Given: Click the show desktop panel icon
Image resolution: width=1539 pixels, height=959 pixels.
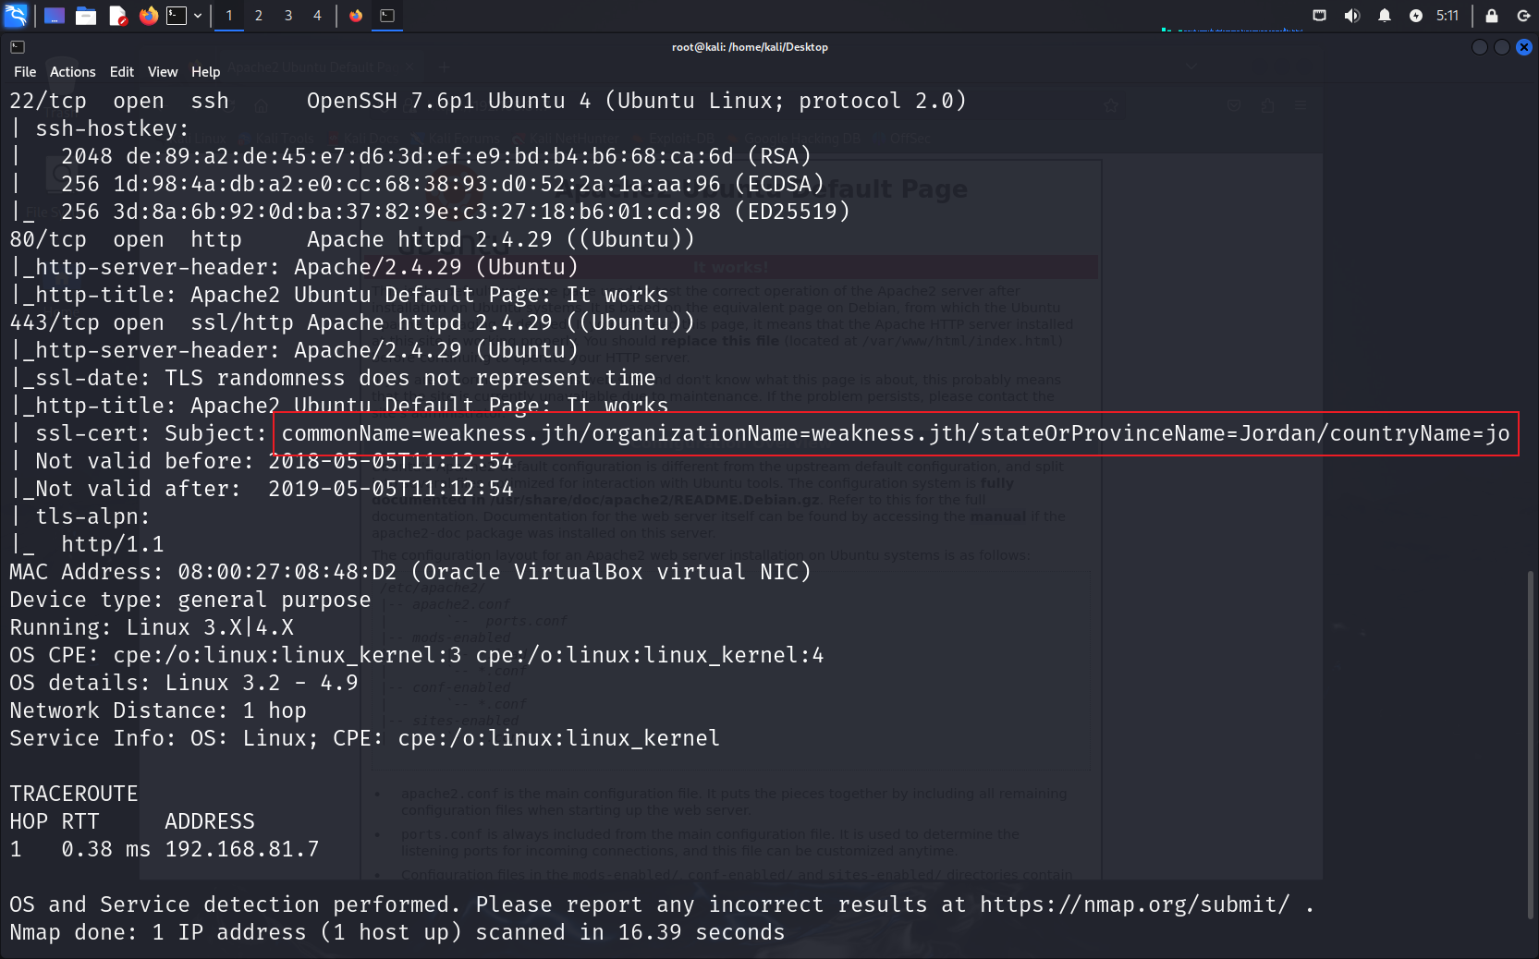Looking at the screenshot, I should [55, 16].
